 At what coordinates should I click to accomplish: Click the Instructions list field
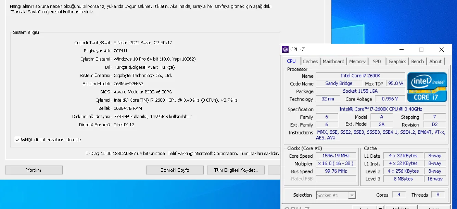[x=381, y=135]
